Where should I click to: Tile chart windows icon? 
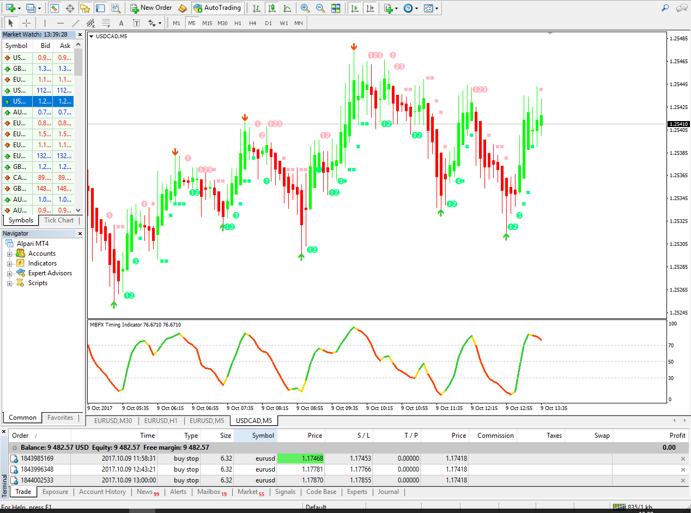(336, 8)
